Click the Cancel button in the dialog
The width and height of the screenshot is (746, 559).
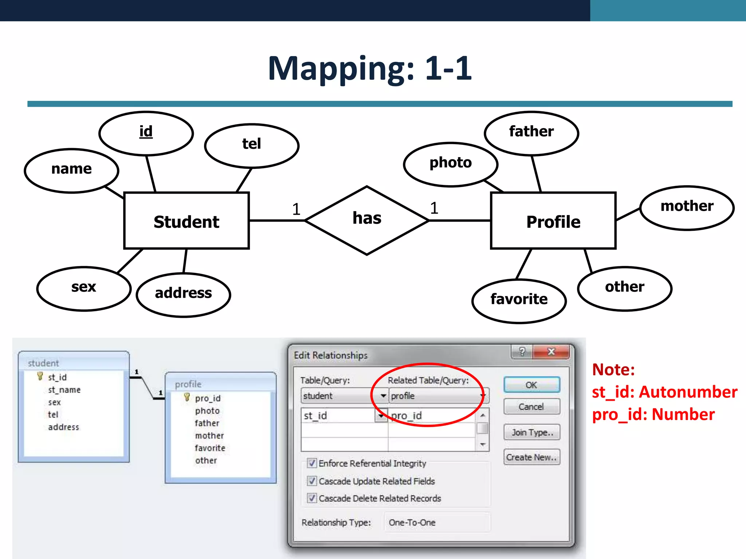[531, 407]
